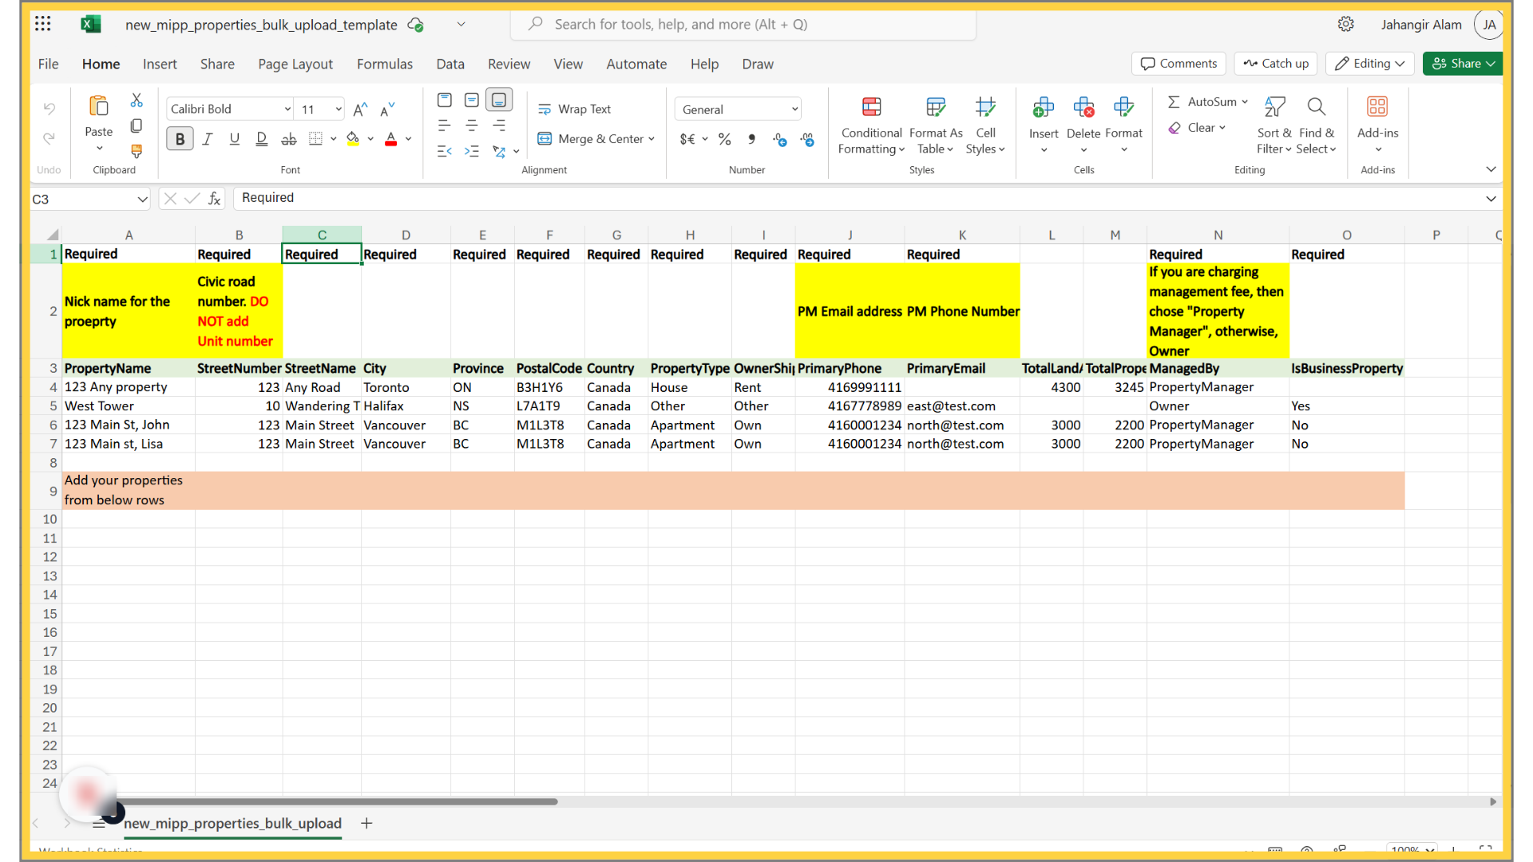Click the Redo arrow icon
The height and width of the screenshot is (862, 1533).
49,139
